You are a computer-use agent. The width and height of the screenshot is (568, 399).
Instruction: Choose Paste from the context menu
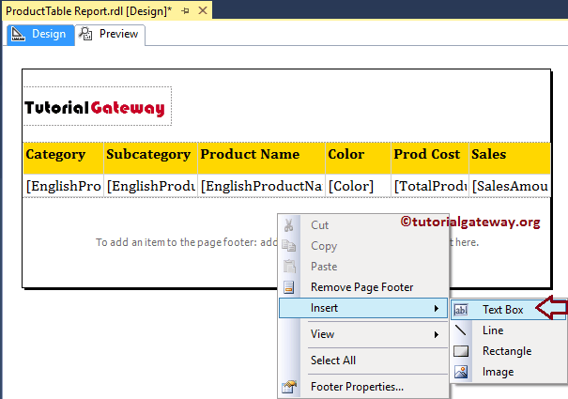363,267
